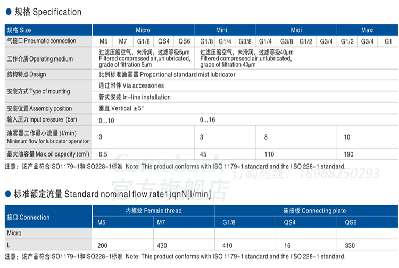
Task: Click the '管式安装 In-line installation' value
Action: [135, 97]
